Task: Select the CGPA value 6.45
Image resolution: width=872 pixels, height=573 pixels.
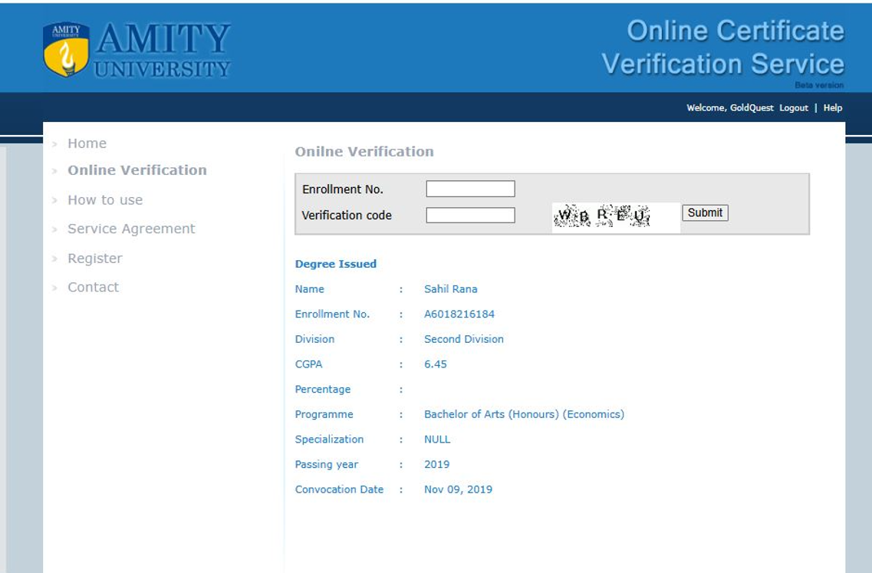Action: pyautogui.click(x=436, y=364)
